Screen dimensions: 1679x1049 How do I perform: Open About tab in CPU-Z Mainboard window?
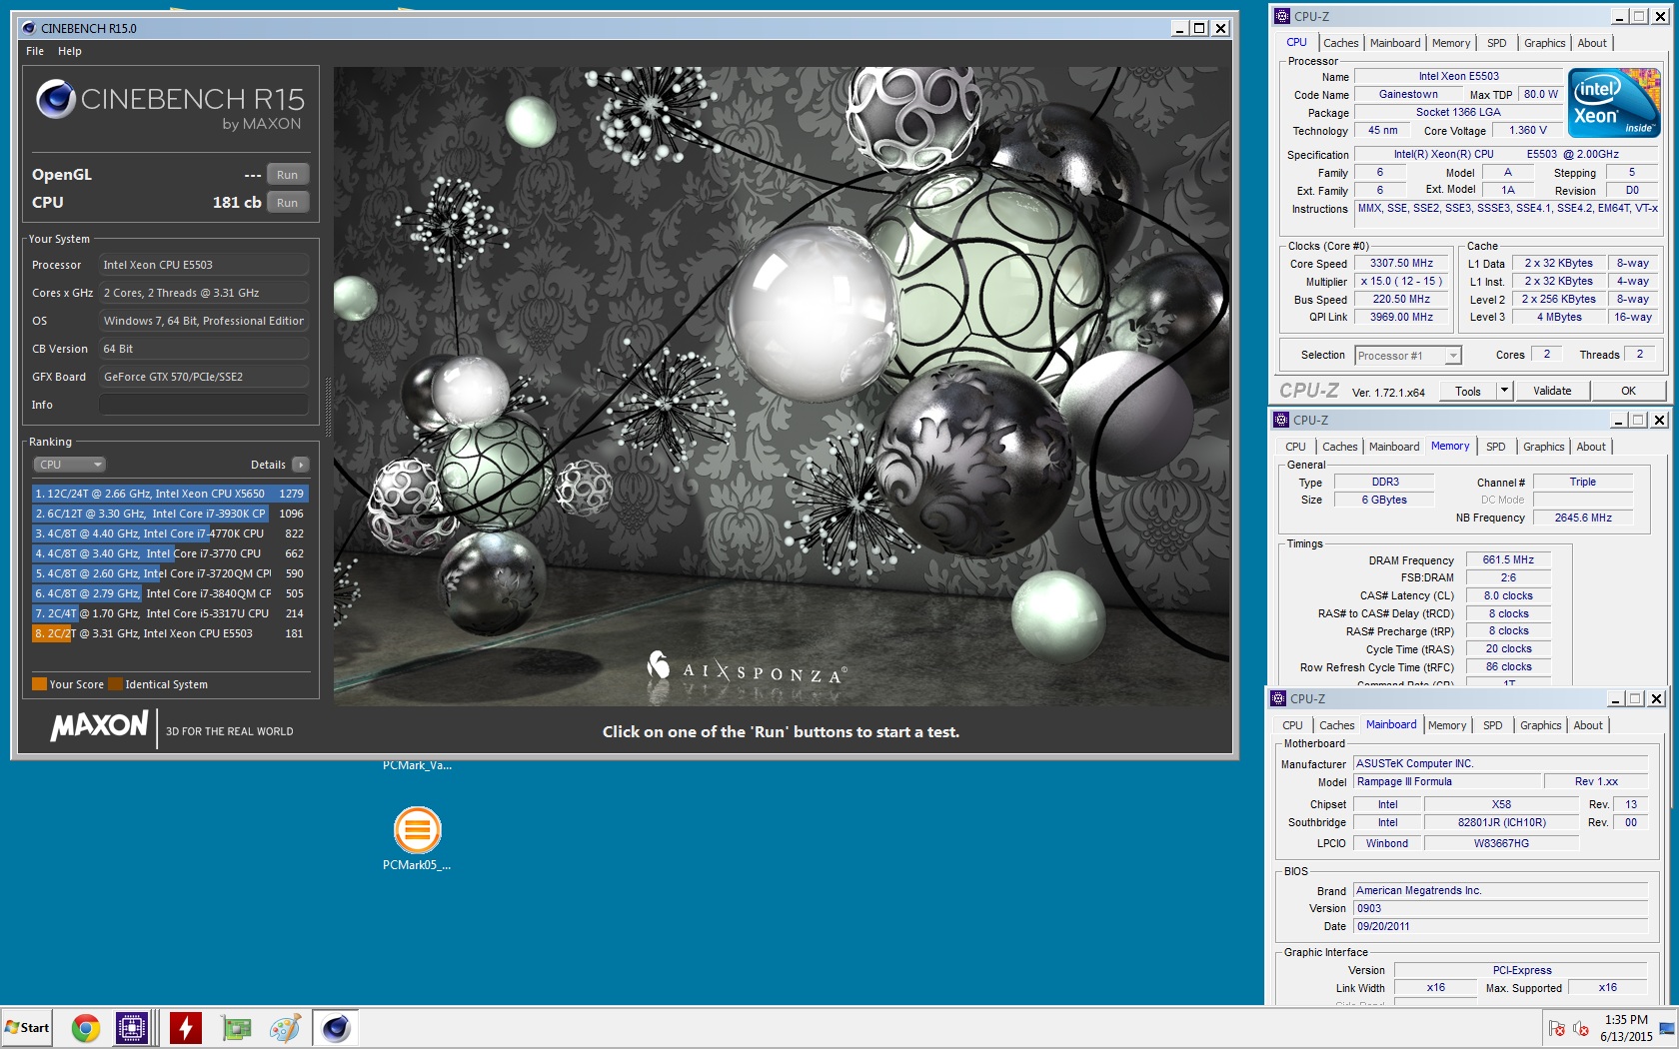point(1587,725)
